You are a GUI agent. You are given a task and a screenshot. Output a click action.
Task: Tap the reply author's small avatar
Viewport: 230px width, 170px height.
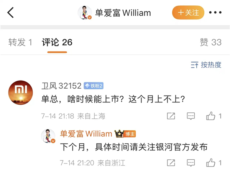(x=48, y=136)
